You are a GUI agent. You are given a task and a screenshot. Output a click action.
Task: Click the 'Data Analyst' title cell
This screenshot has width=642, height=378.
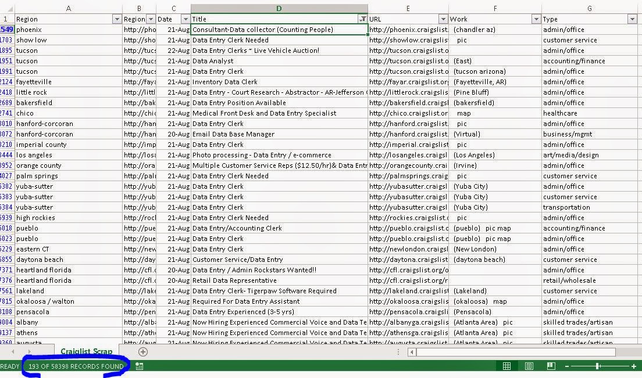(x=279, y=61)
